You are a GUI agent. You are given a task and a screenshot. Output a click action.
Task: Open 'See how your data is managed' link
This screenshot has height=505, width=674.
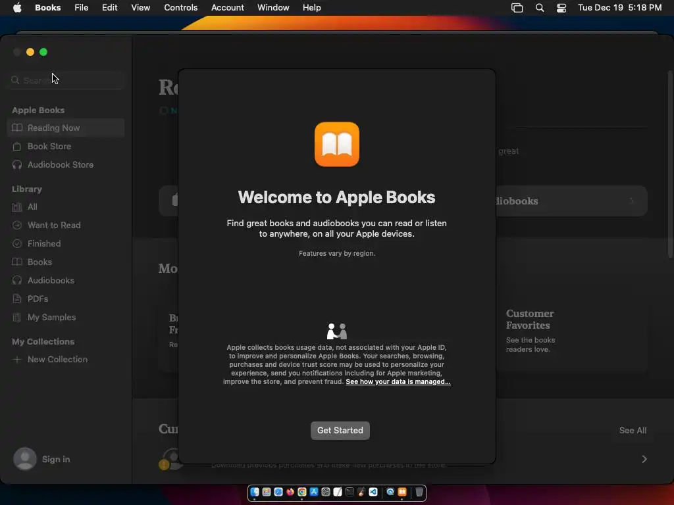[398, 382]
